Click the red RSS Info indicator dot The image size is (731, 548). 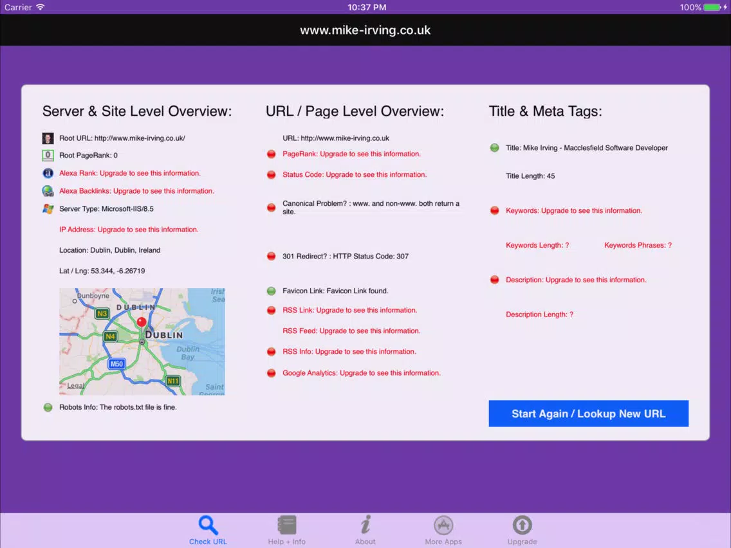(272, 352)
